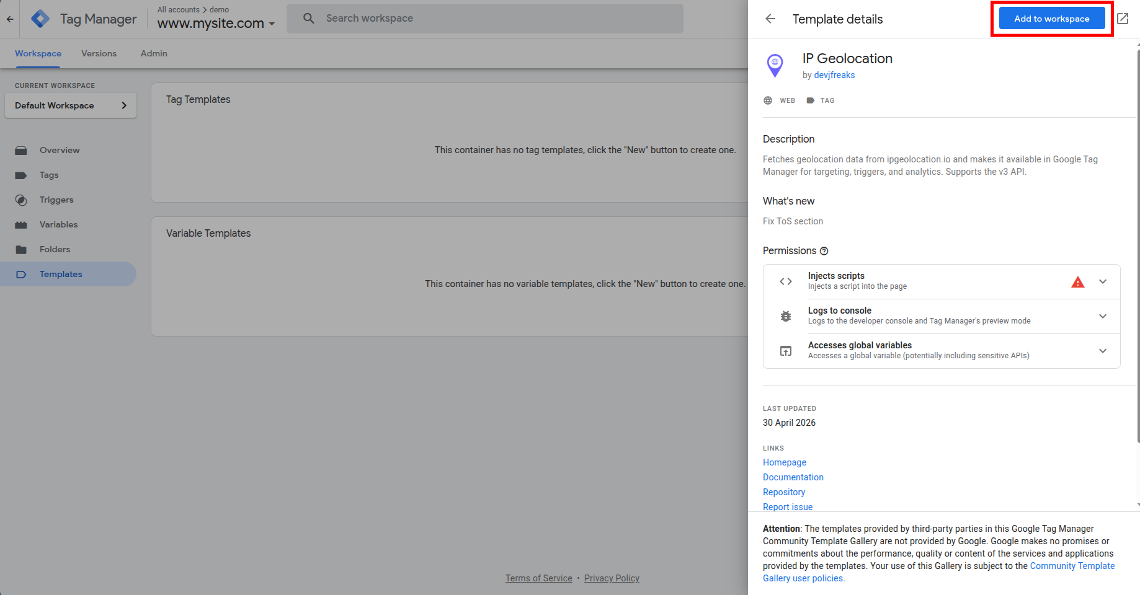Focus the Search workspace field

(485, 19)
